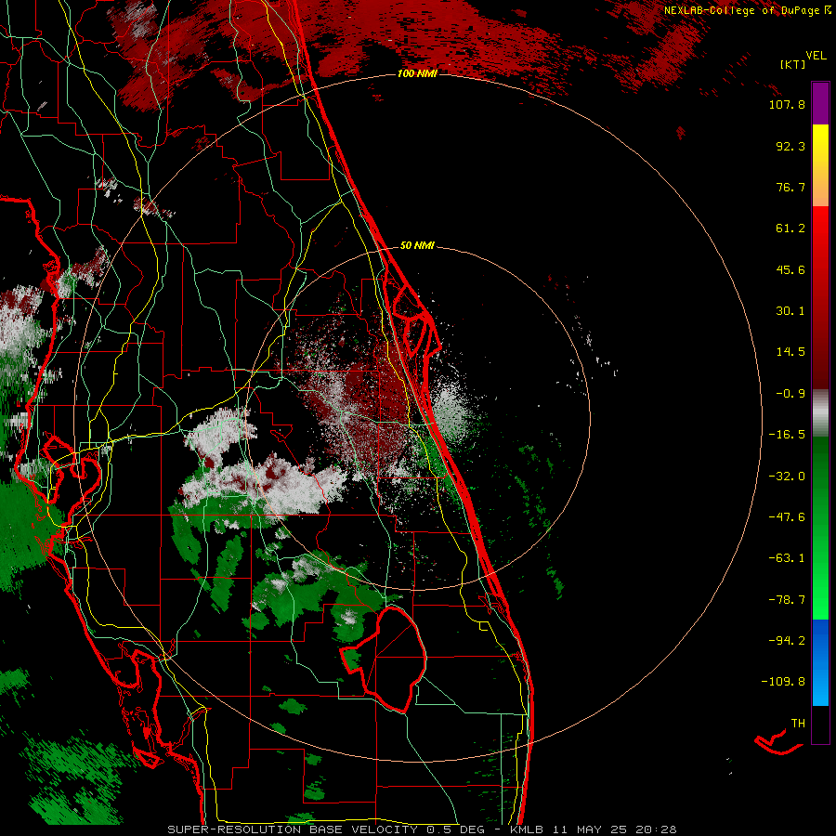The image size is (836, 836).
Task: Click the -109.8 value on velocity scale
Action: point(783,682)
